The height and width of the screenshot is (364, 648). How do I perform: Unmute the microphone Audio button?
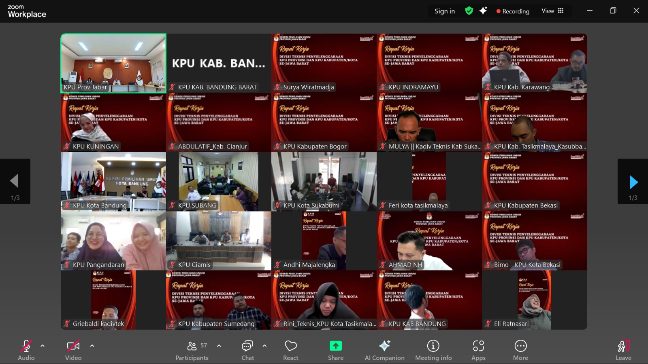coord(26,346)
